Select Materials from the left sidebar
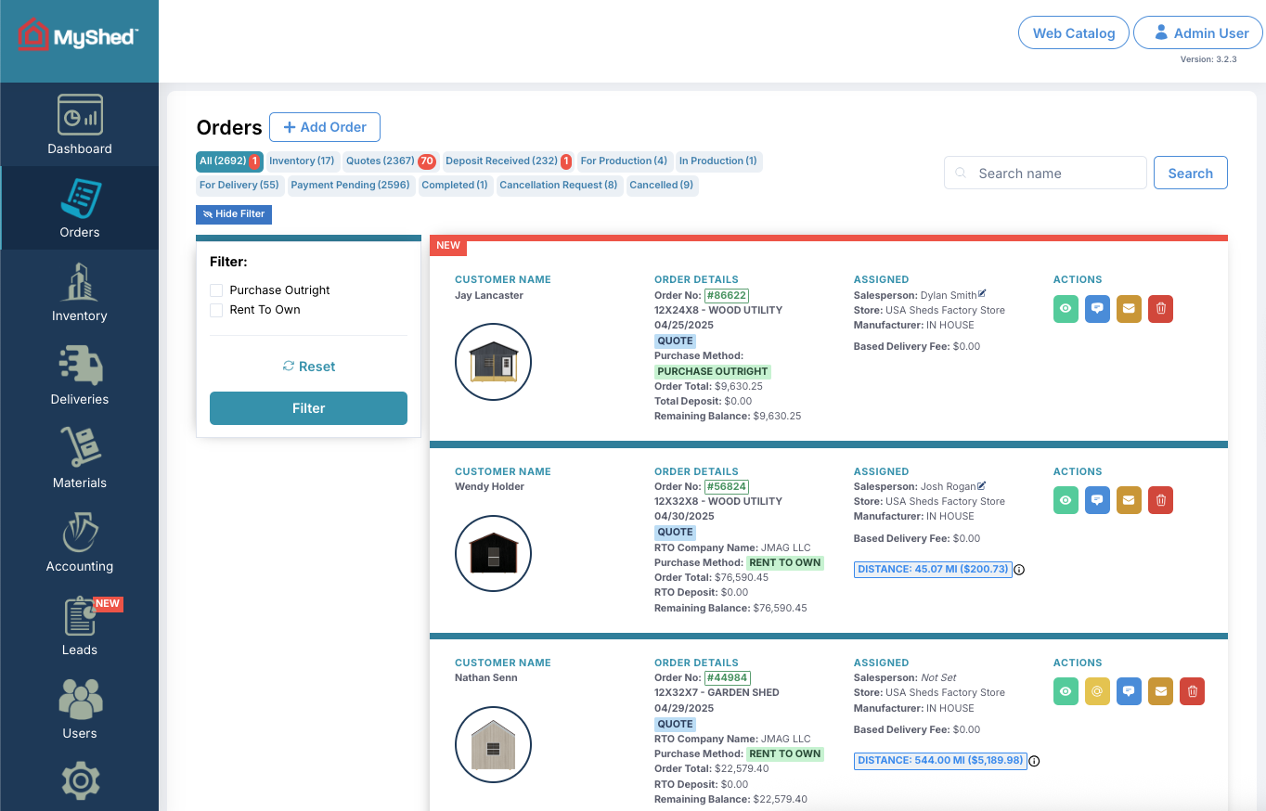Screen dimensions: 1266x811 [79, 458]
